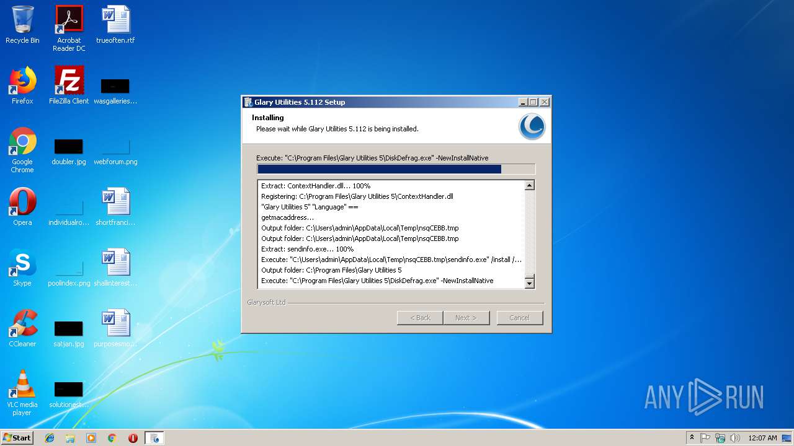Open FileZilla Client shortcut
The width and height of the screenshot is (794, 446).
pyautogui.click(x=69, y=85)
